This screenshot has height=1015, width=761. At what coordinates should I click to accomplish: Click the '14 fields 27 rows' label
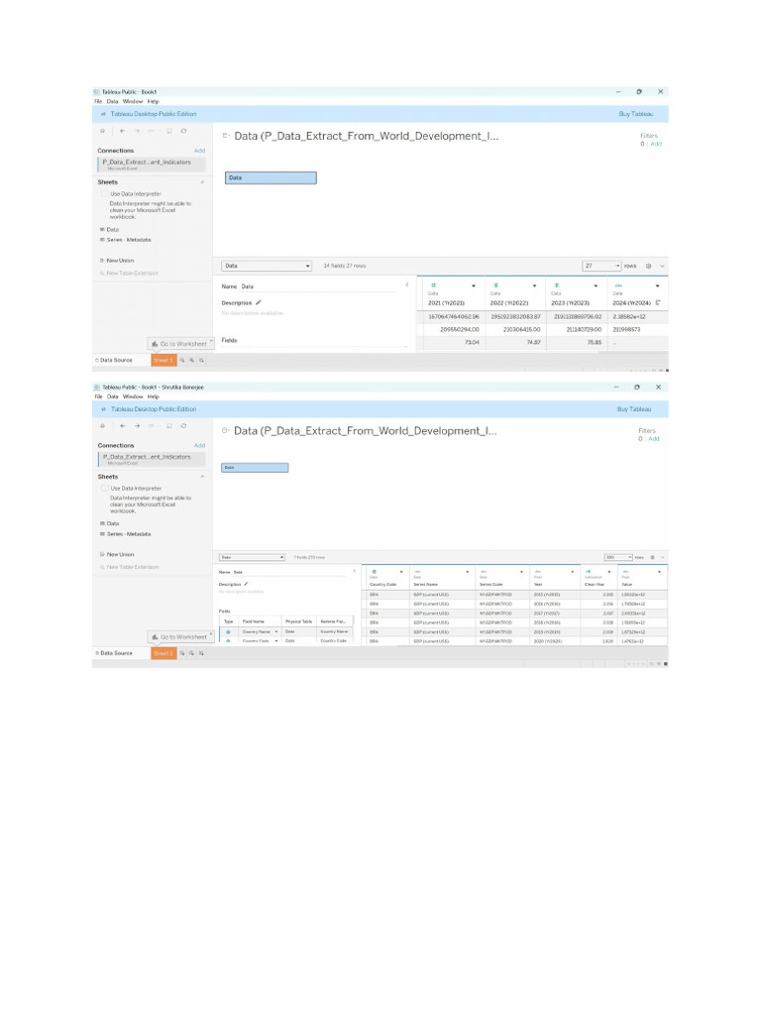(344, 266)
